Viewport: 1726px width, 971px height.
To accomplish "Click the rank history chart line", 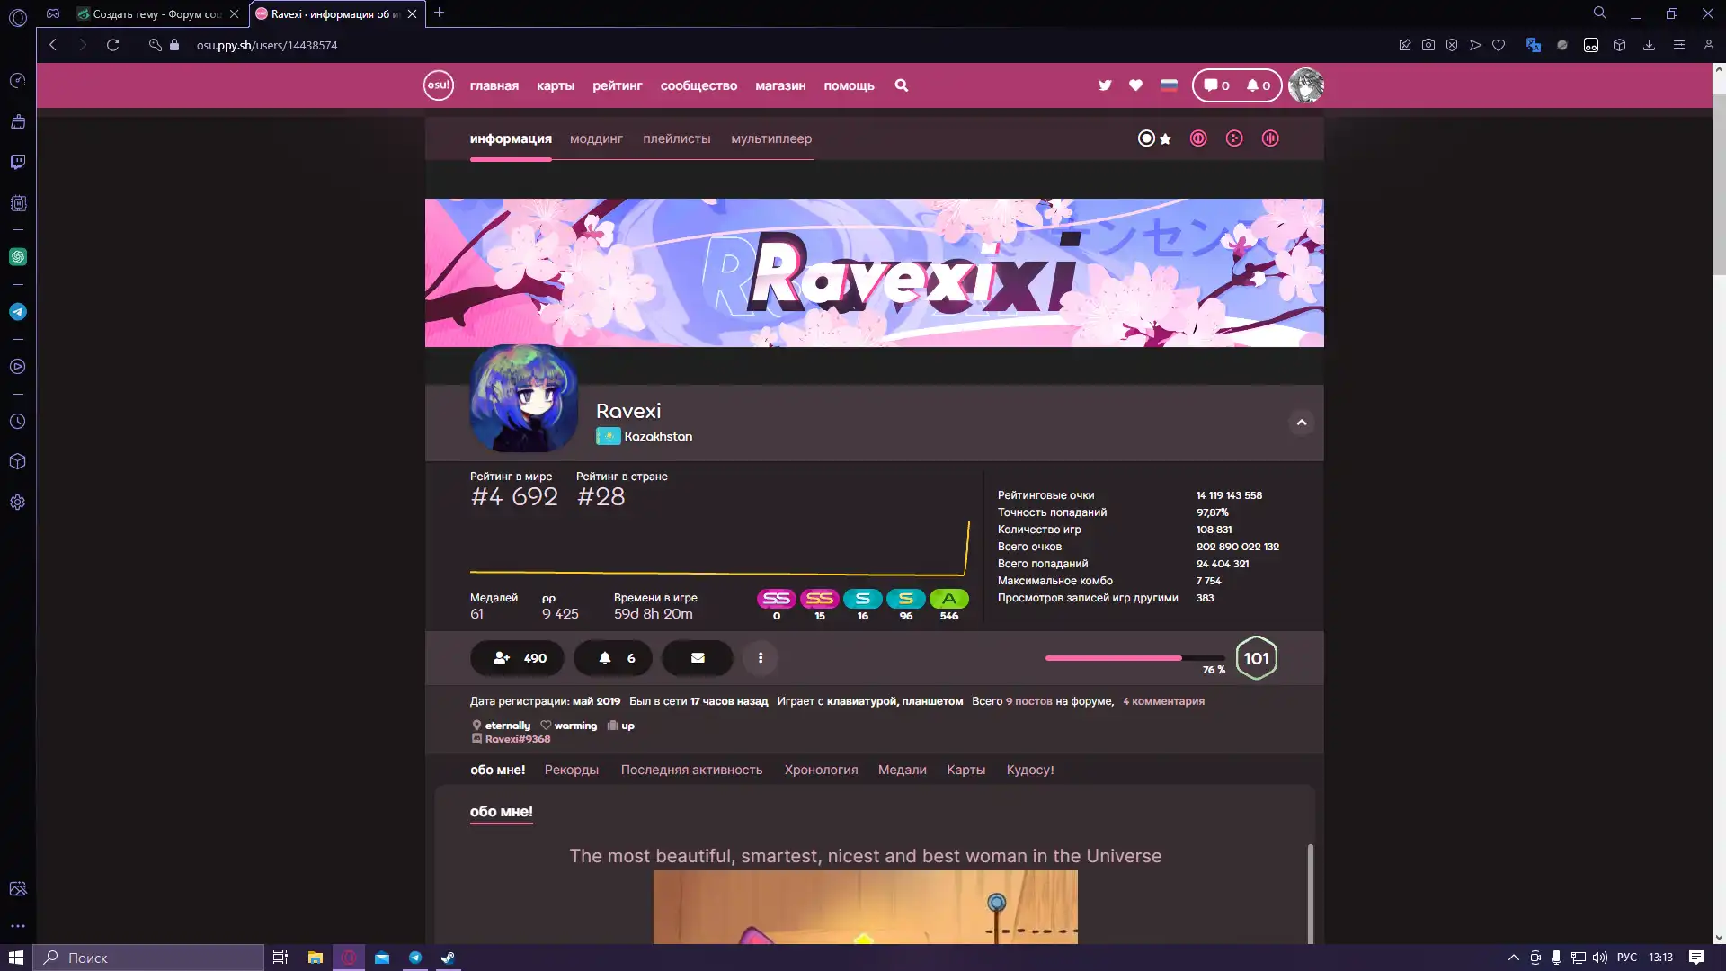I will pos(719,548).
